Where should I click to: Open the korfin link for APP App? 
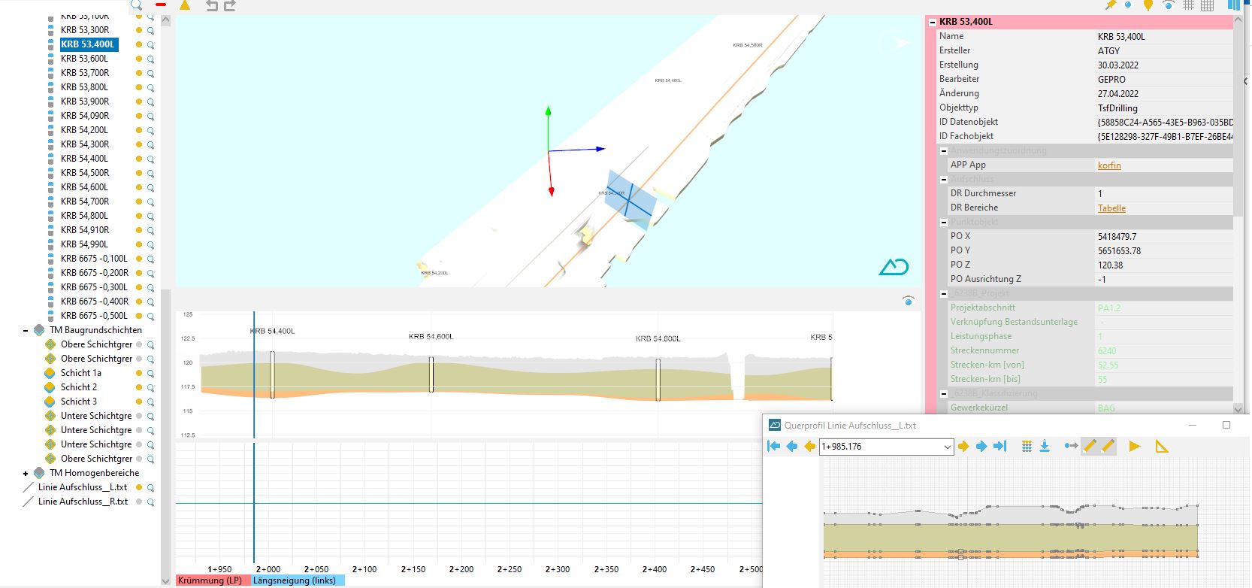[1109, 165]
